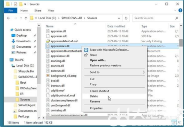Select Properties in the context menu

click(x=96, y=108)
